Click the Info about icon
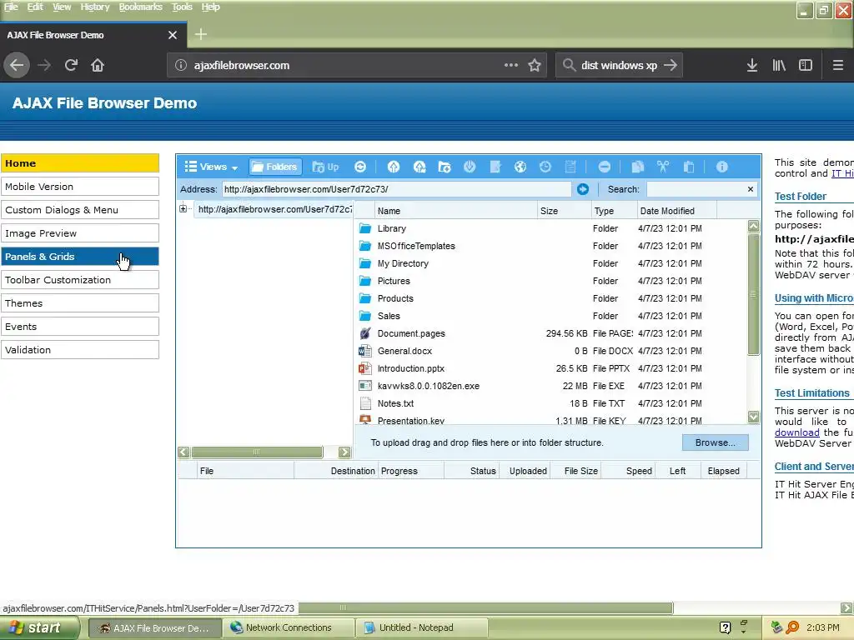The image size is (854, 640). click(x=721, y=167)
